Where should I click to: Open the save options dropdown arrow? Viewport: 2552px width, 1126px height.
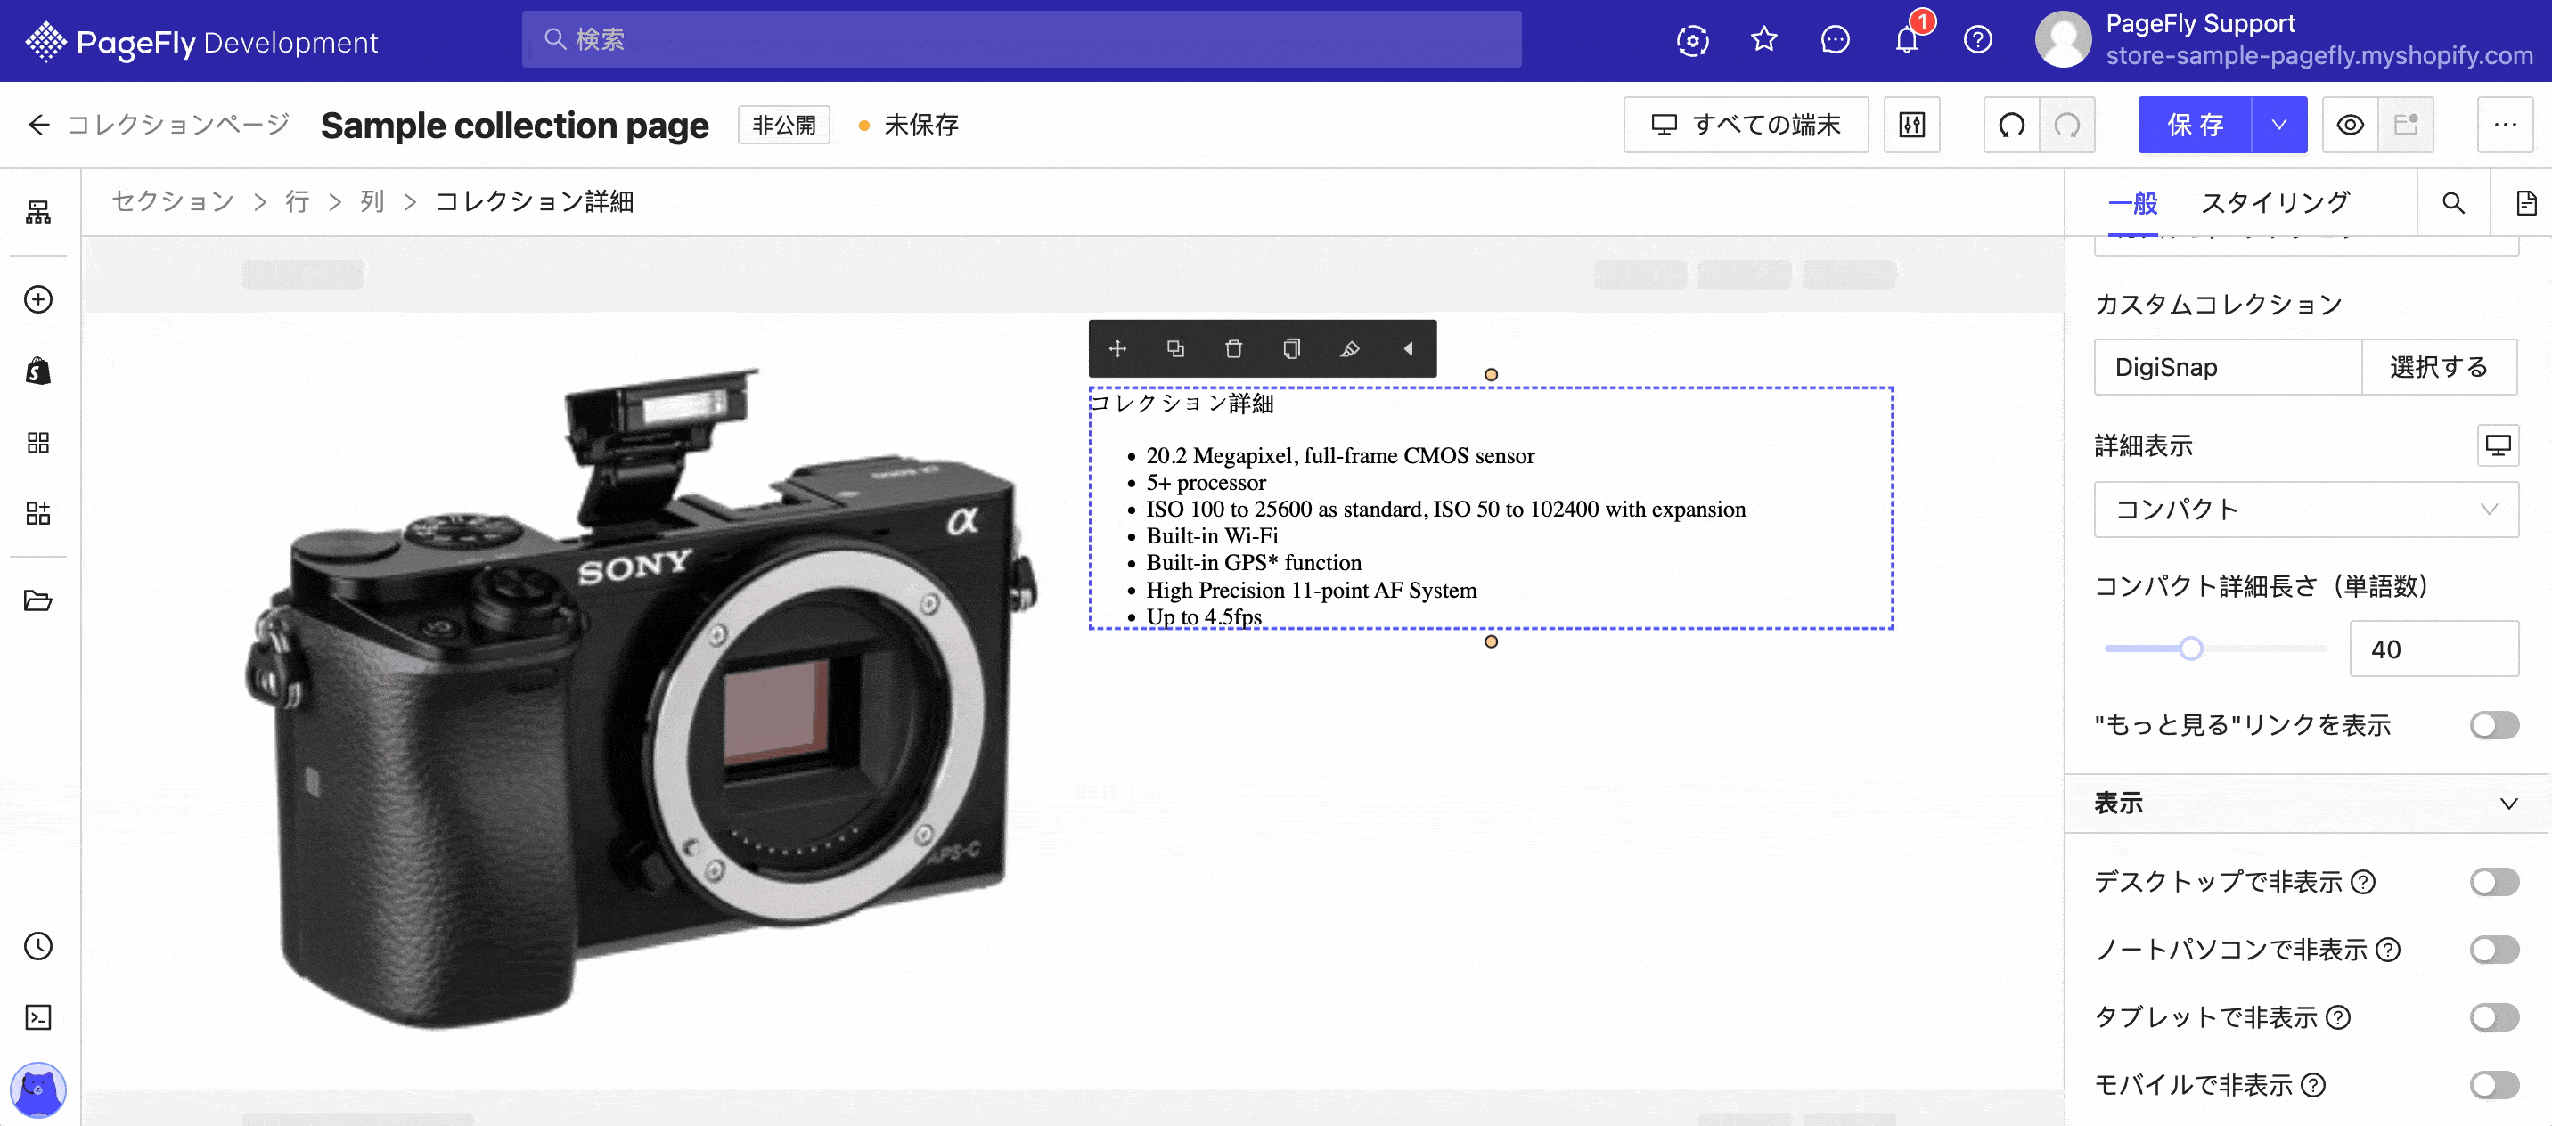tap(2278, 125)
